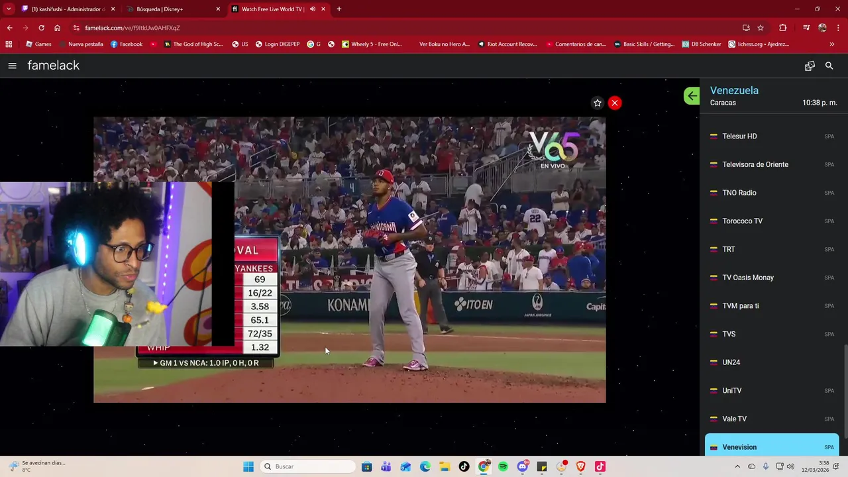Go back using green arrow beside Venezuela
Screen dimensions: 848x477
tap(692, 96)
